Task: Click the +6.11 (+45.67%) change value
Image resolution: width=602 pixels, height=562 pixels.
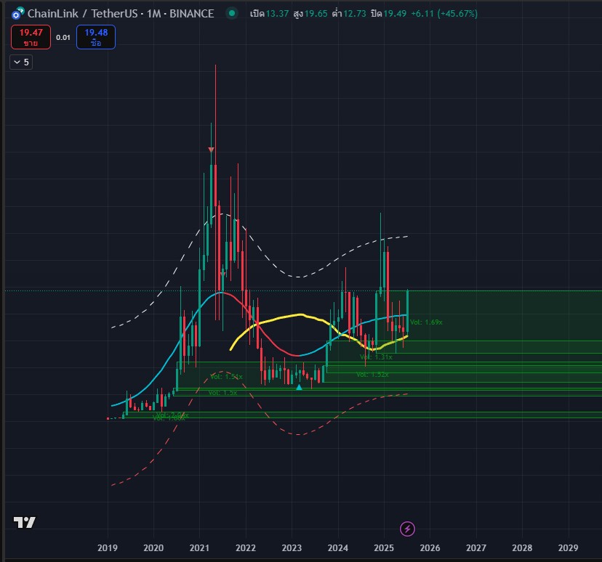Action: coord(444,14)
